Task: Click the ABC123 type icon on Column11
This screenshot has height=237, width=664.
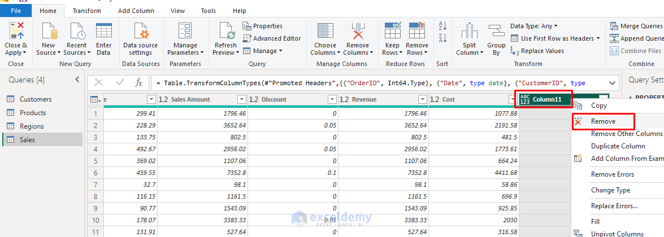Action: pos(524,99)
